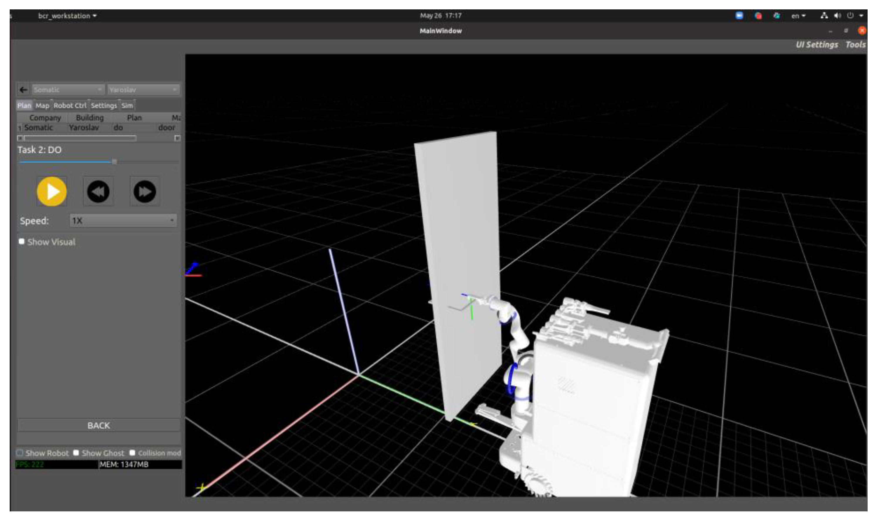This screenshot has width=877, height=519.
Task: Click the power icon in top bar
Action: [x=850, y=16]
